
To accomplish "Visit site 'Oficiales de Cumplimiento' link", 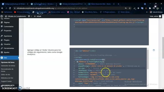I will pyautogui.click(x=15, y=16).
